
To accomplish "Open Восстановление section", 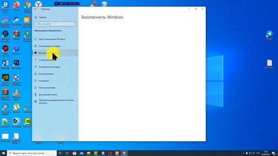I will pos(55,74).
